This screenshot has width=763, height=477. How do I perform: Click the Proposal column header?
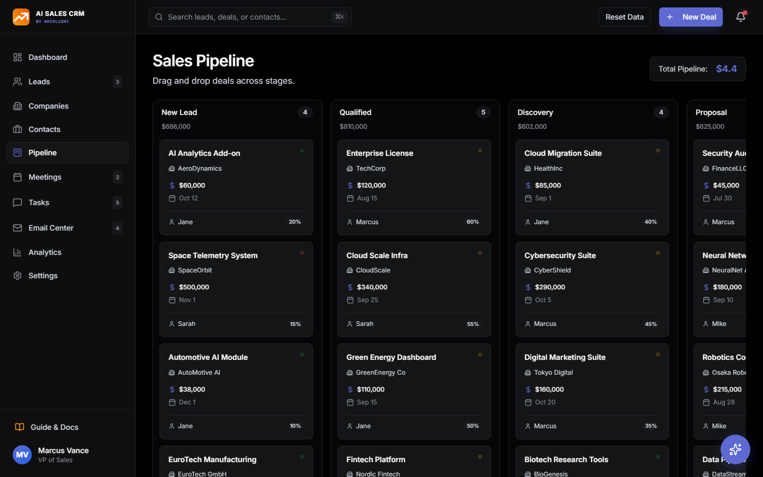tap(711, 112)
